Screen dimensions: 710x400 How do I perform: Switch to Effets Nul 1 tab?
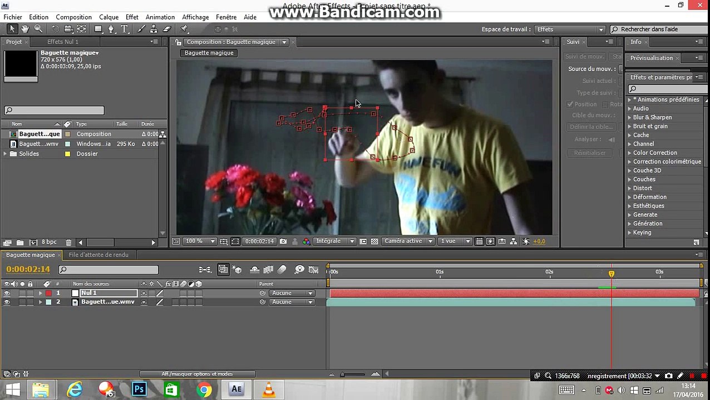[x=62, y=42]
